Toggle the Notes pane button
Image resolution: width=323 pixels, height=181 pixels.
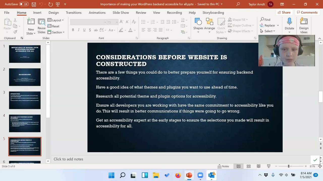pos(223,166)
